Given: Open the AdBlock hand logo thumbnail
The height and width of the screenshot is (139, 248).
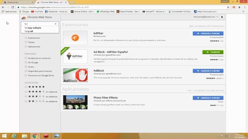Looking at the screenshot, I should [75, 75].
